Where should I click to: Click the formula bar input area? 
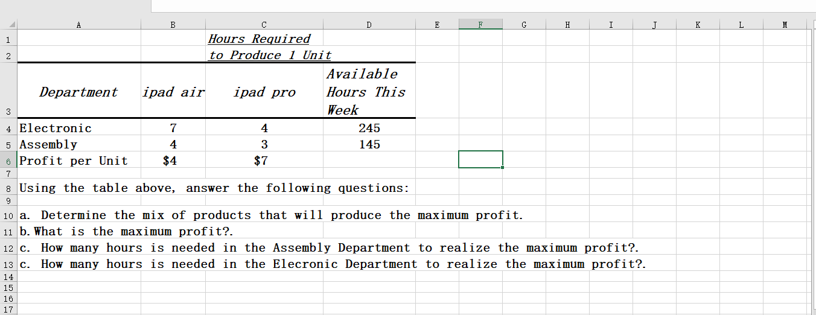(483, 6)
